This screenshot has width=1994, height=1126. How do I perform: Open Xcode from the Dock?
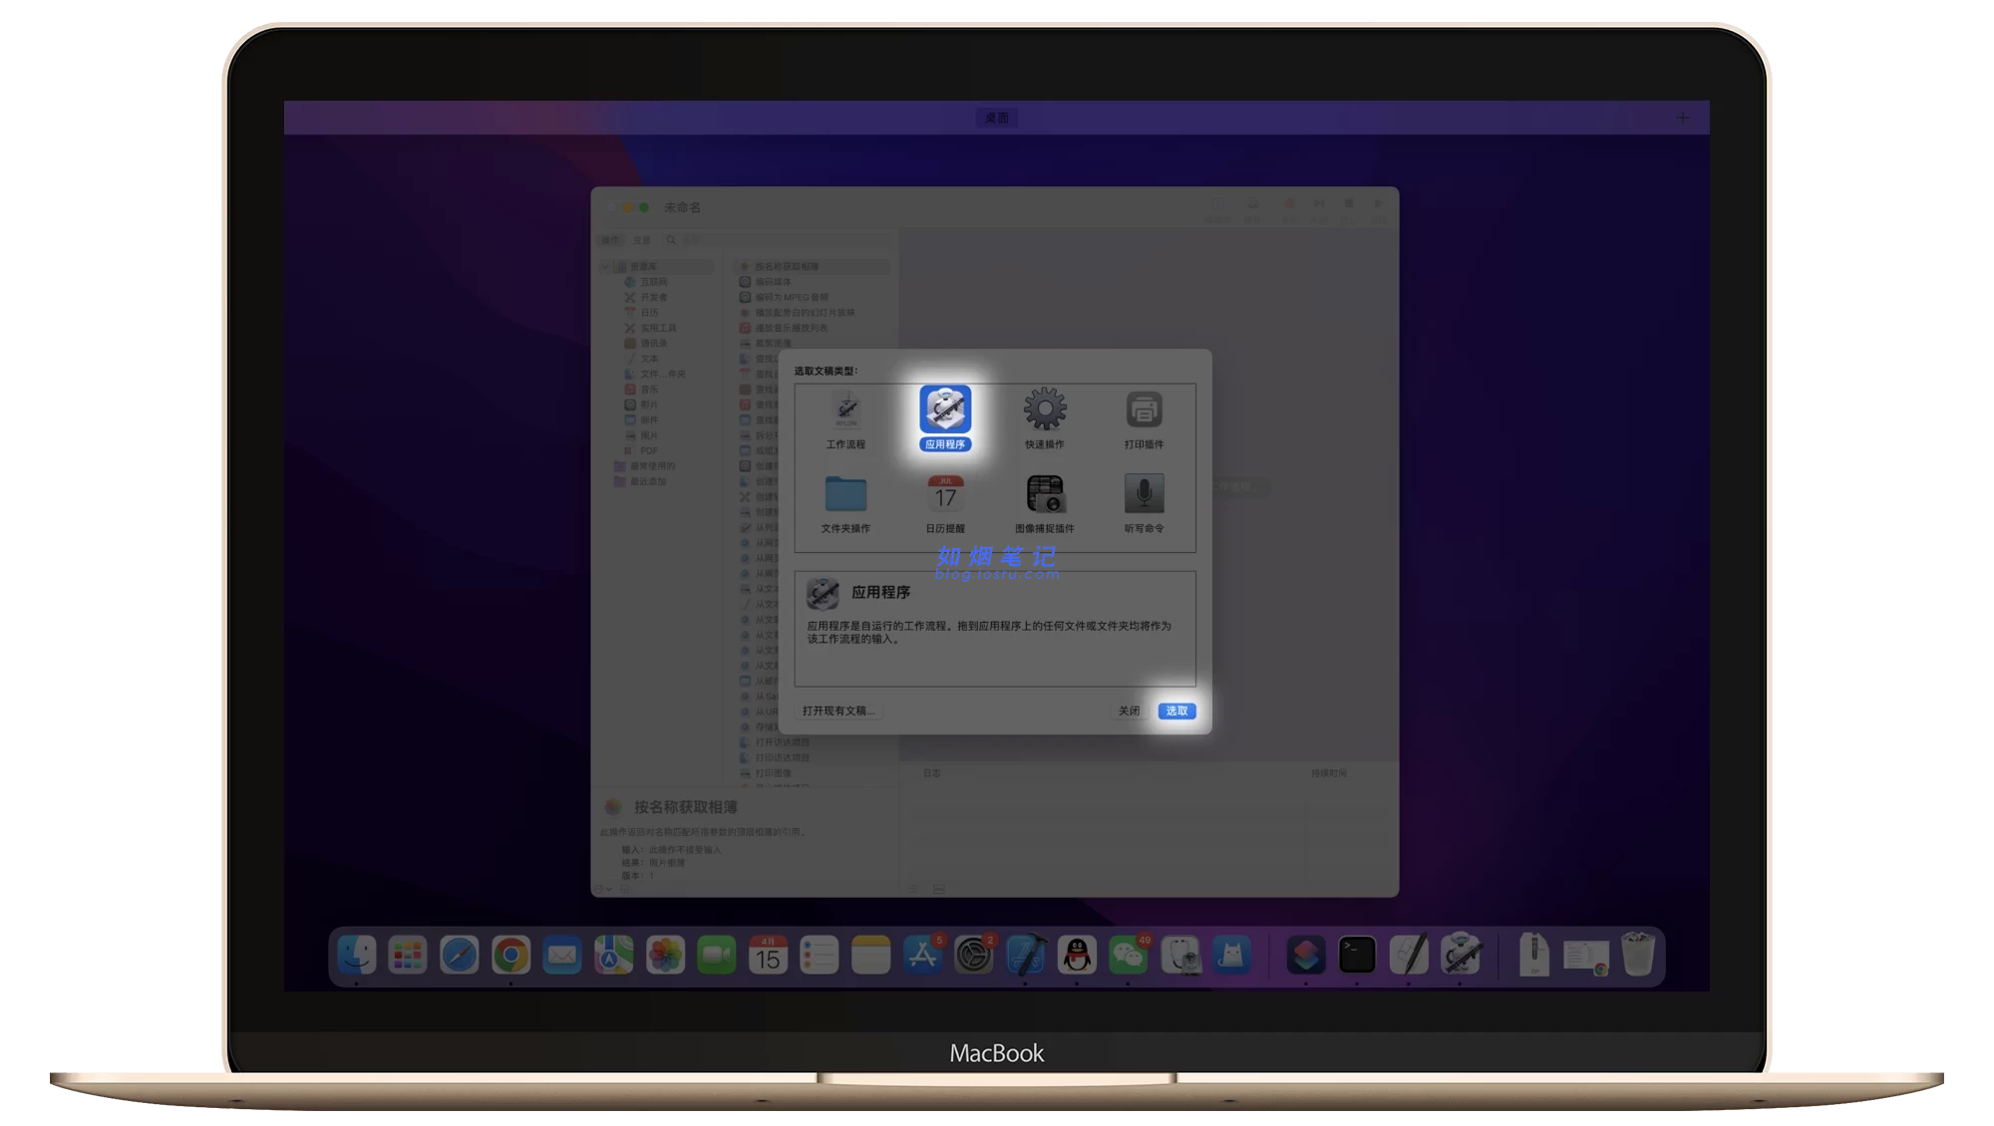coord(1026,956)
